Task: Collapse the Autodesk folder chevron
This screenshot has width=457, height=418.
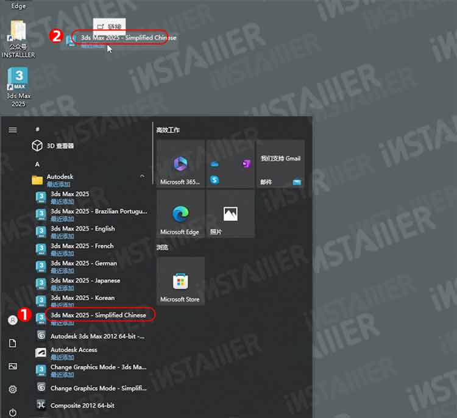Action: [142, 176]
